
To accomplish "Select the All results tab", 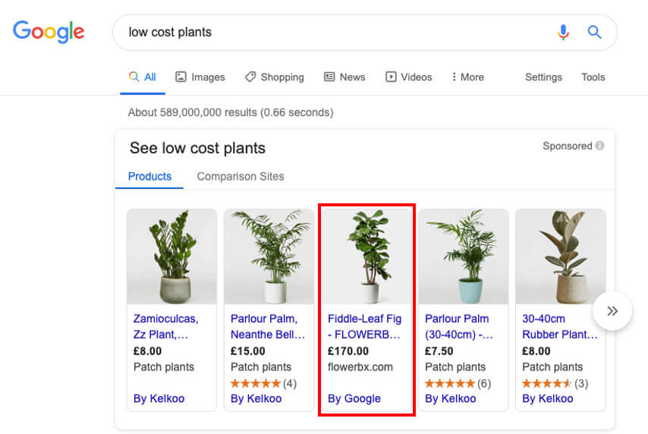I will pos(143,77).
